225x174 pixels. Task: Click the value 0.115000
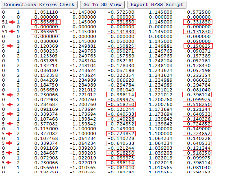click(x=46, y=129)
